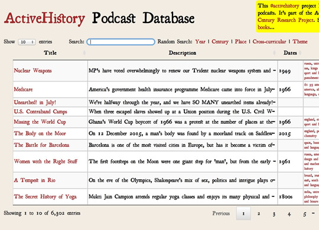Screen dimensions: 319x230
Task: Click the Previous pagination button
Action: [x=221, y=213]
